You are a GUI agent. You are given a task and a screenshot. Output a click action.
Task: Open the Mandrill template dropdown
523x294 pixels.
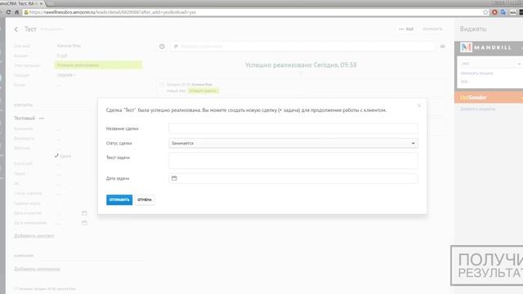tap(490, 64)
